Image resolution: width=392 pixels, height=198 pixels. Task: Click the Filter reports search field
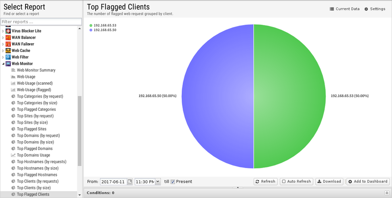coord(41,22)
